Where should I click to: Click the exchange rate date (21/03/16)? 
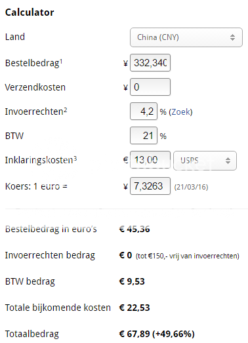point(191,187)
